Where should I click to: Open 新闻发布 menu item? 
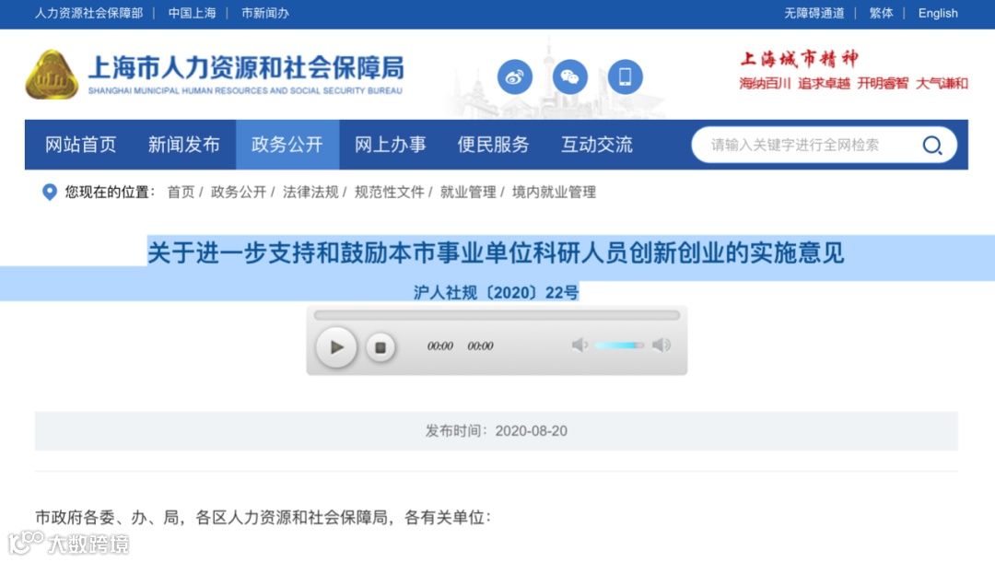[184, 145]
